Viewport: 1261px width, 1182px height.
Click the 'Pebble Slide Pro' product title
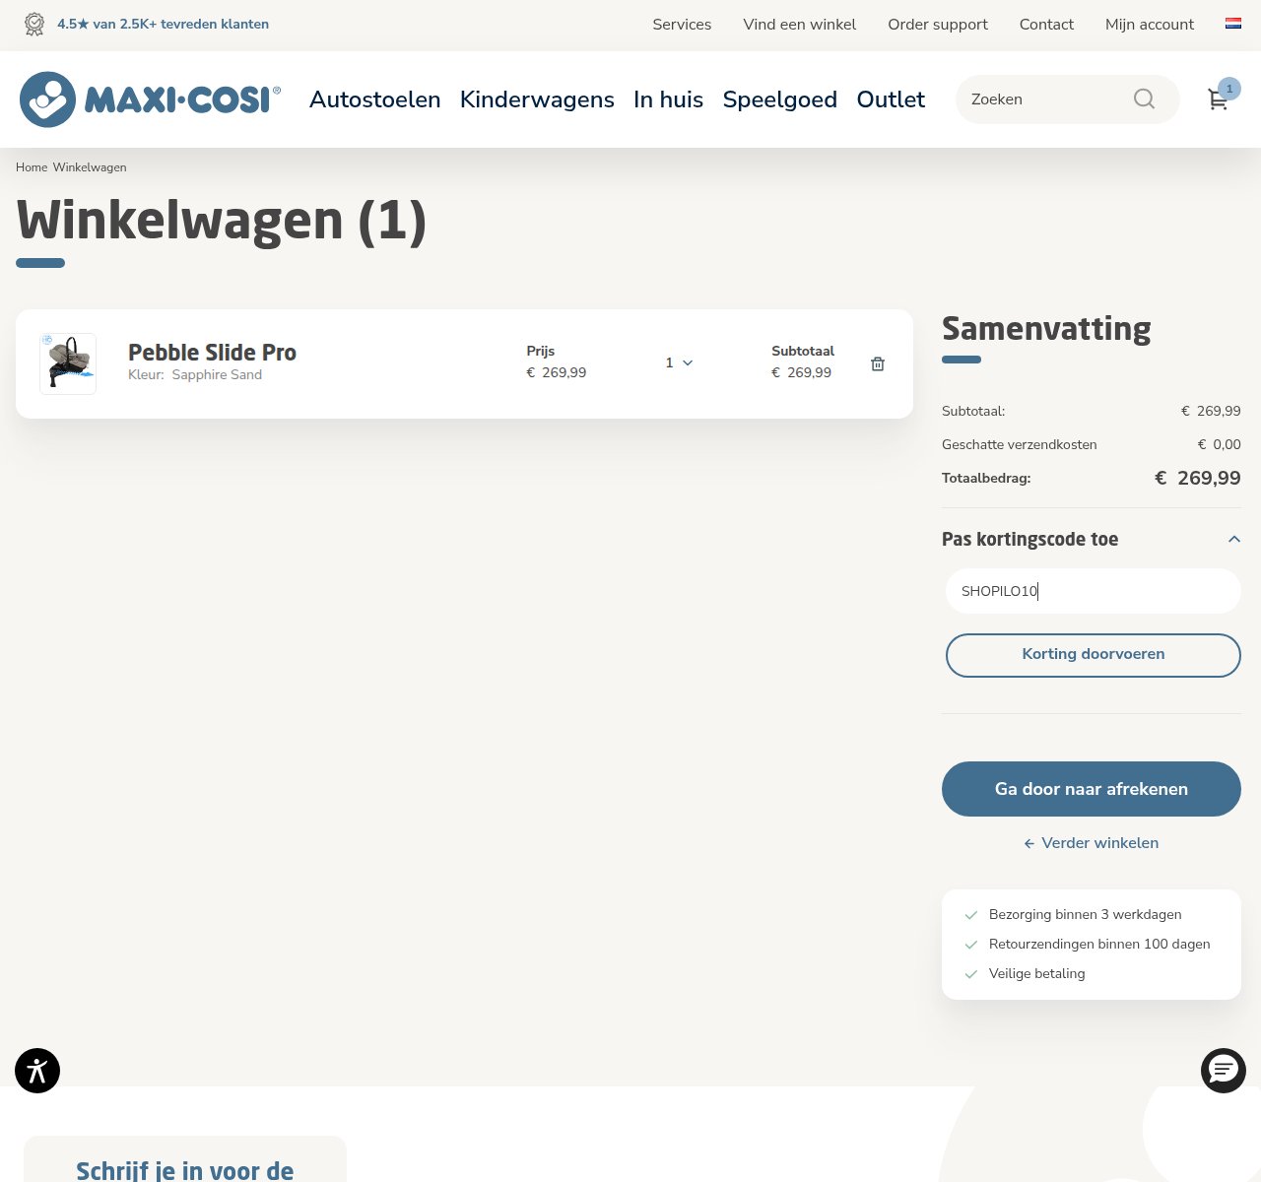tap(212, 352)
